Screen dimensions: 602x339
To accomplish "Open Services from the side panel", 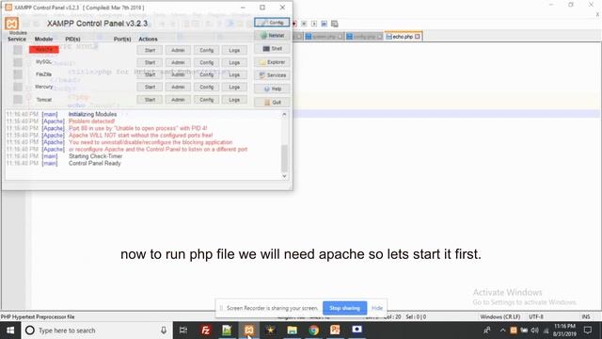I will [272, 75].
